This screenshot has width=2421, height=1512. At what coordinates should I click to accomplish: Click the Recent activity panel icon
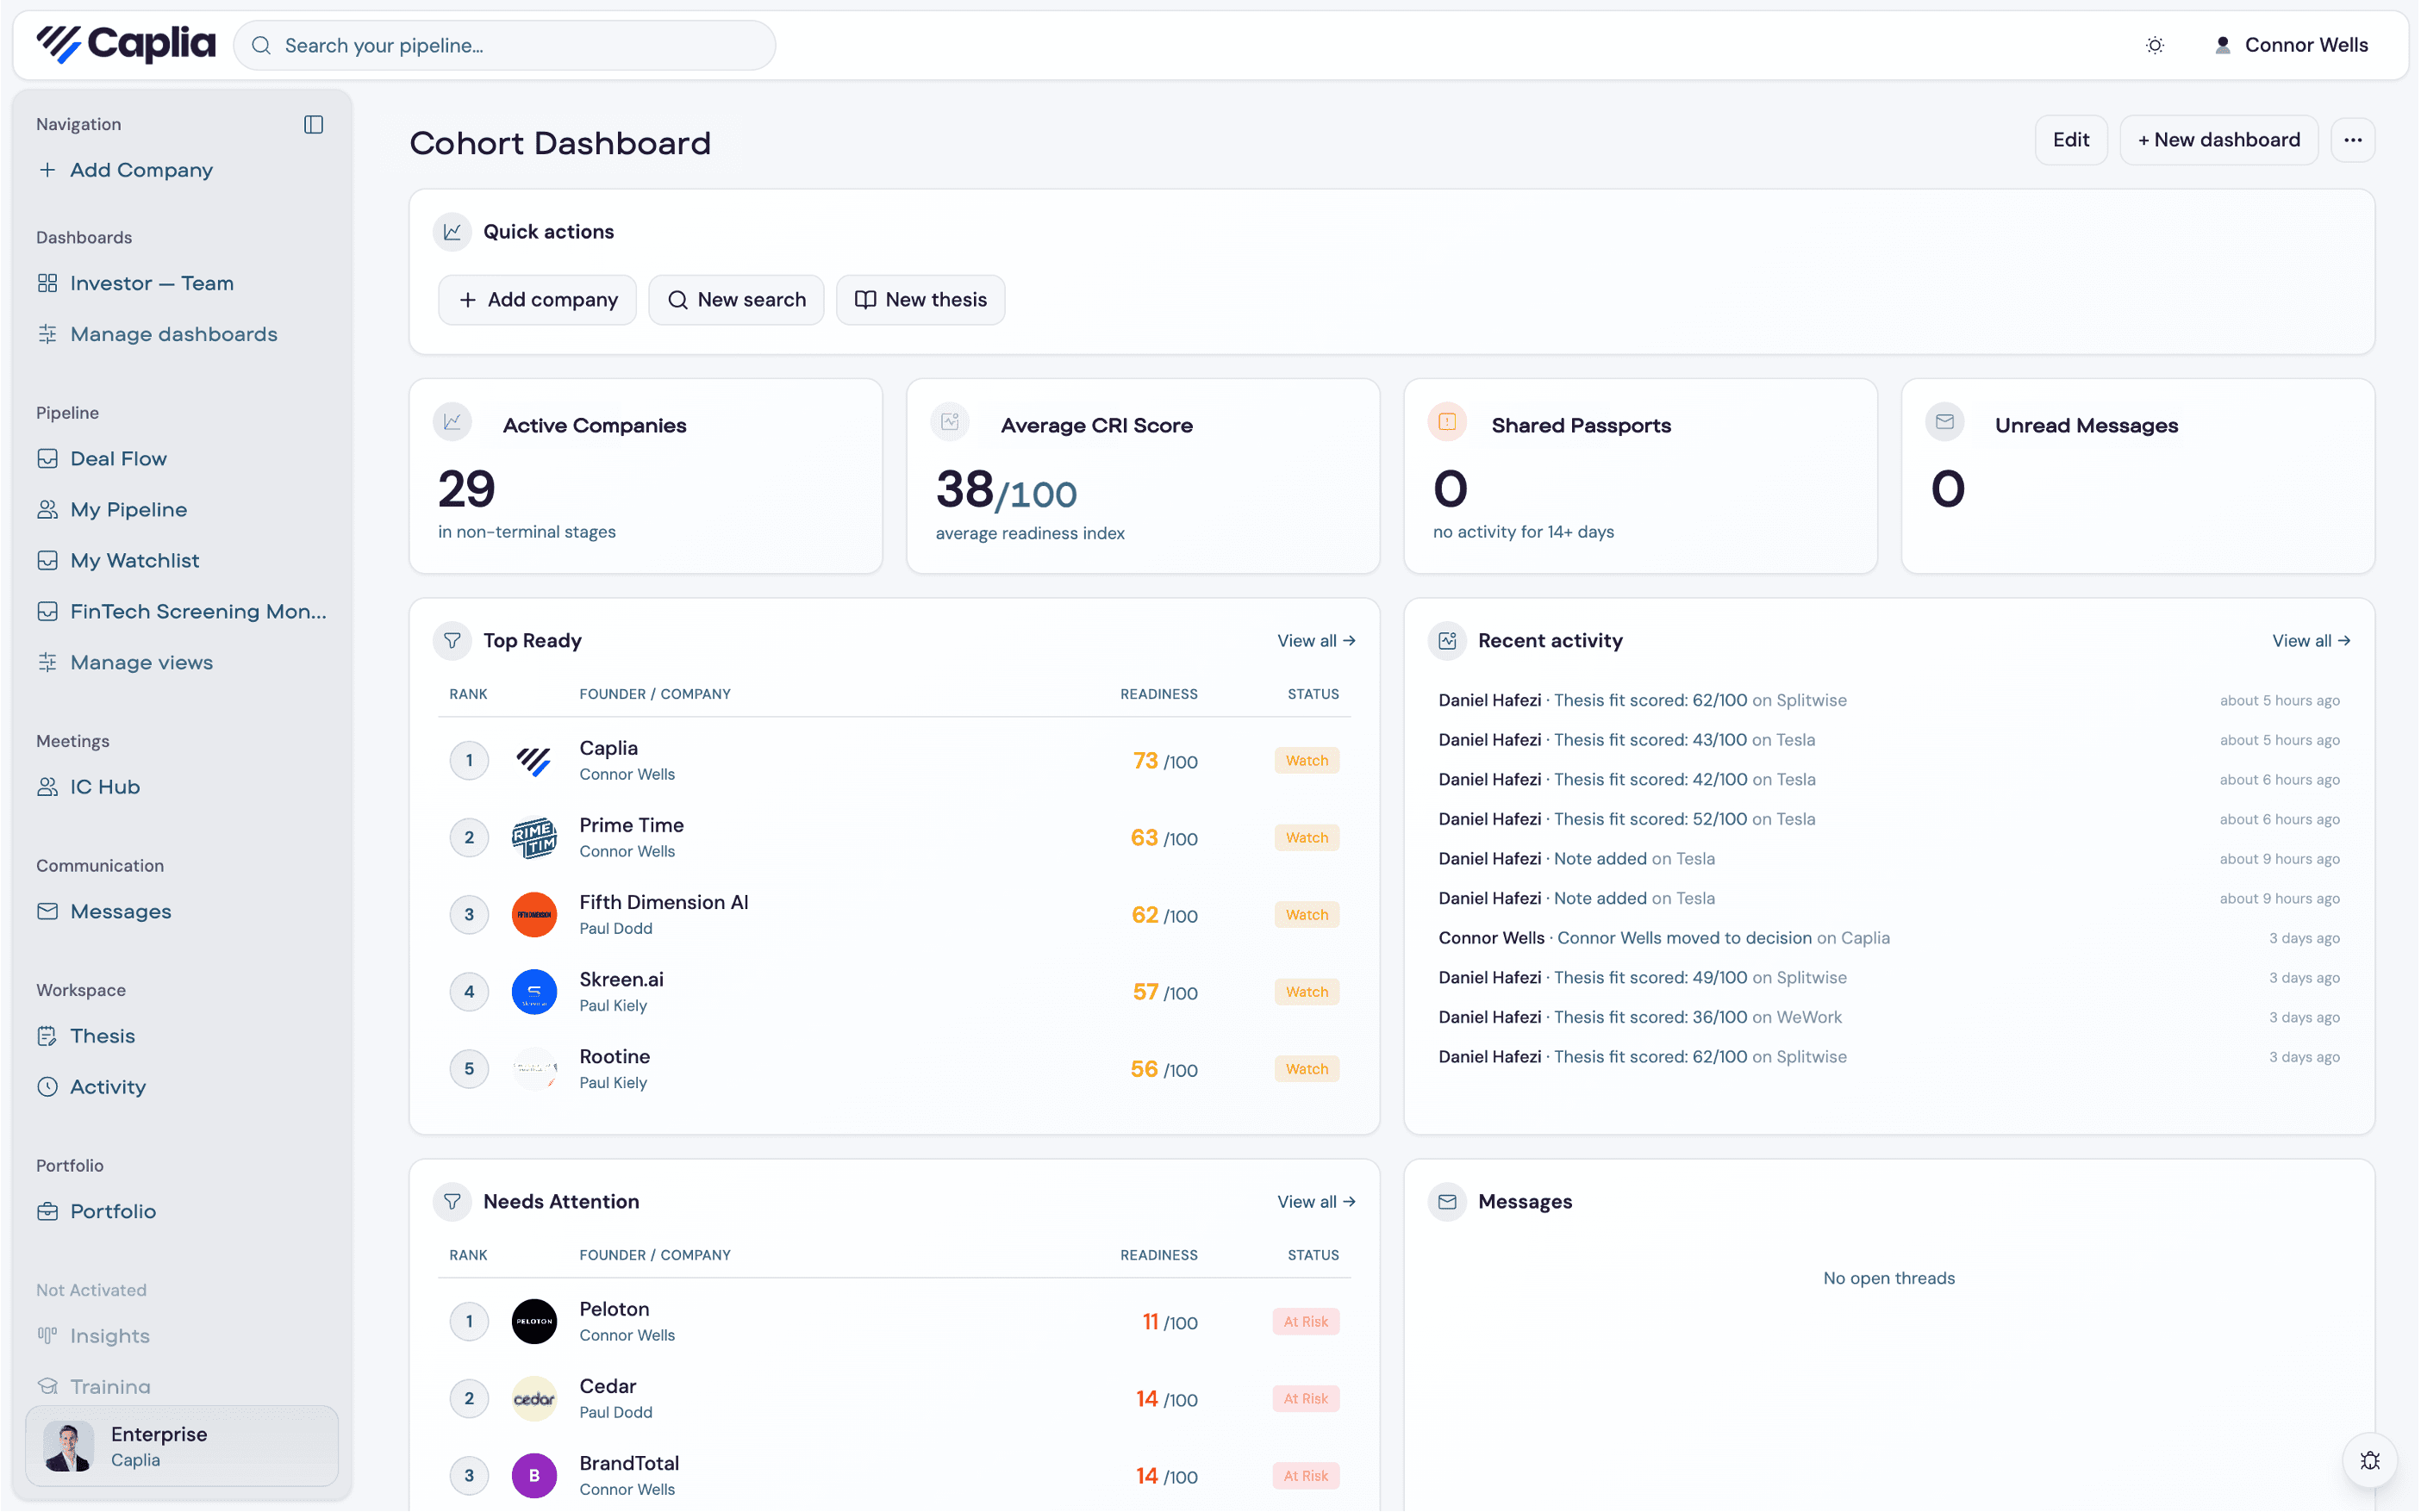[x=1446, y=640]
